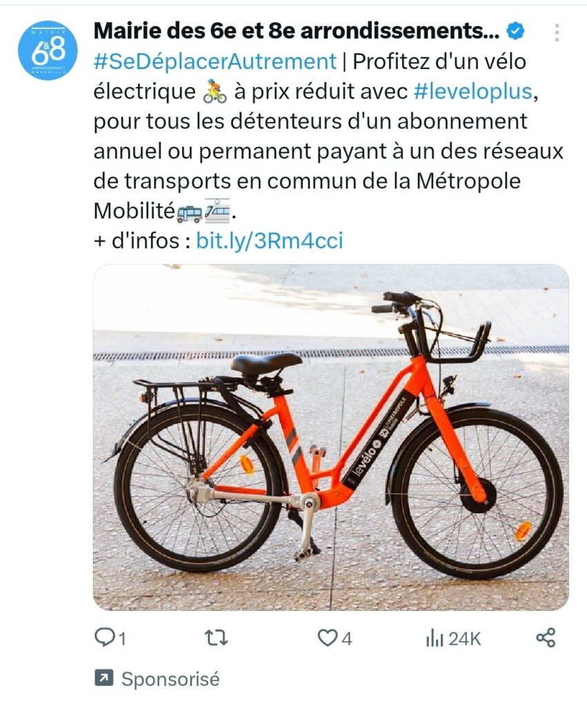Open the #SeDéplacerAutrement hashtag
Screen dimensions: 587x706
point(215,61)
